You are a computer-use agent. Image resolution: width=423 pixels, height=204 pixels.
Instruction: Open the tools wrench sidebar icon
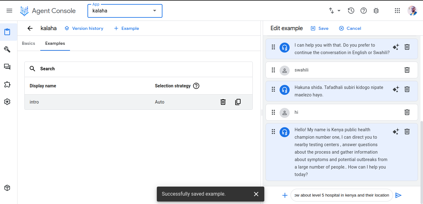click(7, 49)
